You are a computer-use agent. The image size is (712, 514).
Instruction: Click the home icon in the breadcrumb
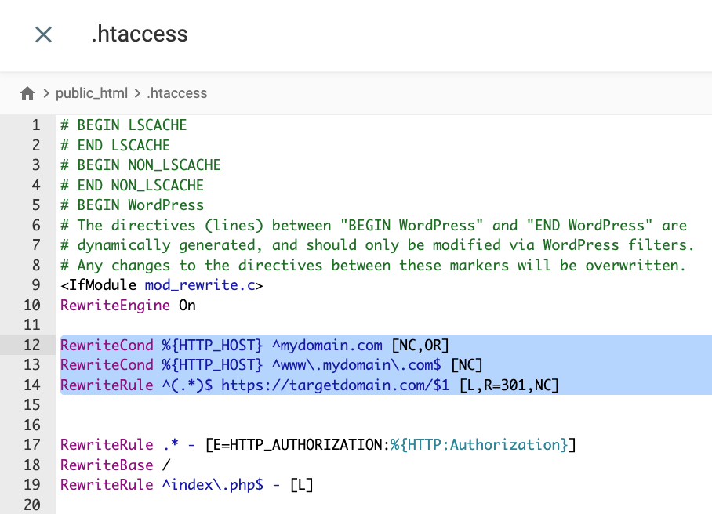click(27, 92)
